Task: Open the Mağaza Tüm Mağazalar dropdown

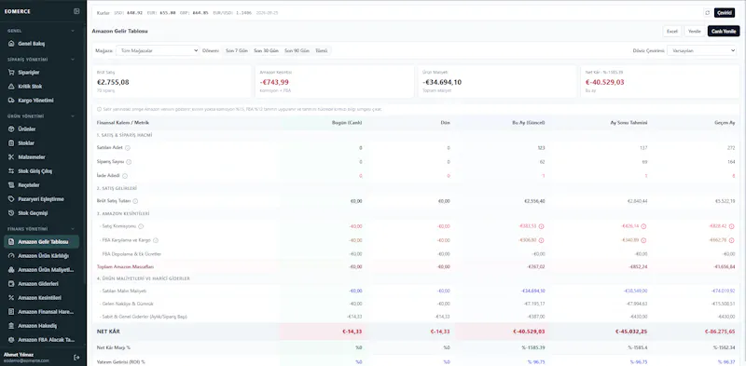Action: [157, 50]
